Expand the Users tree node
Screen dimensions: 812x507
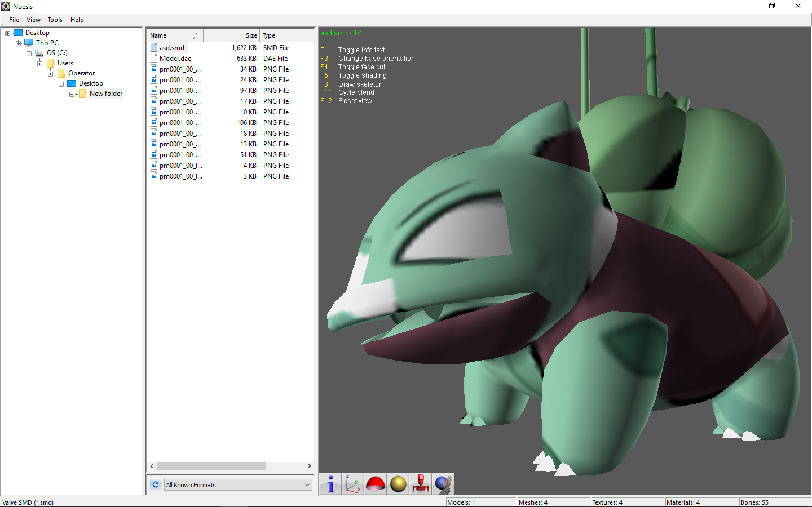tap(40, 63)
